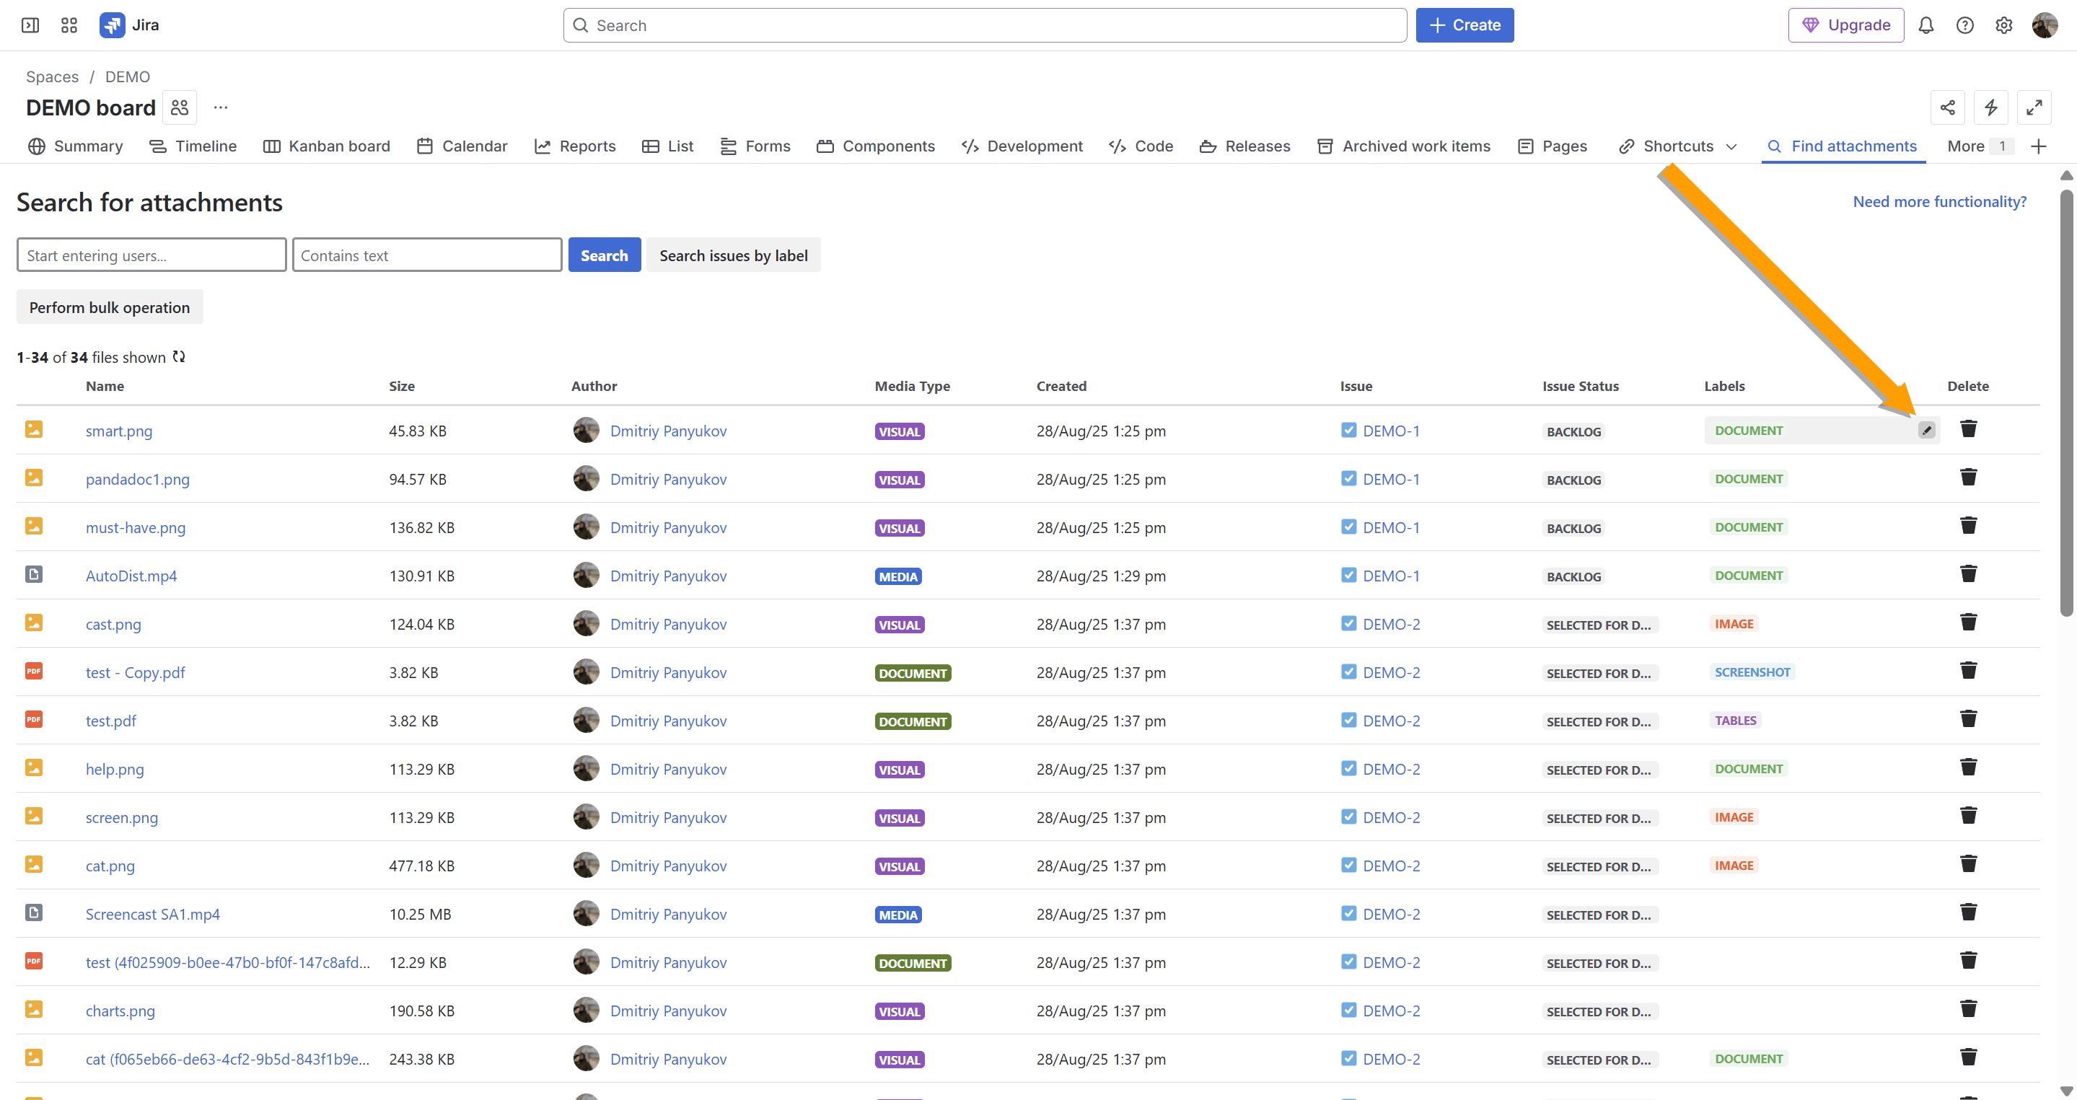The image size is (2077, 1100).
Task: Click the team members icon beside DEMO board
Action: click(179, 107)
